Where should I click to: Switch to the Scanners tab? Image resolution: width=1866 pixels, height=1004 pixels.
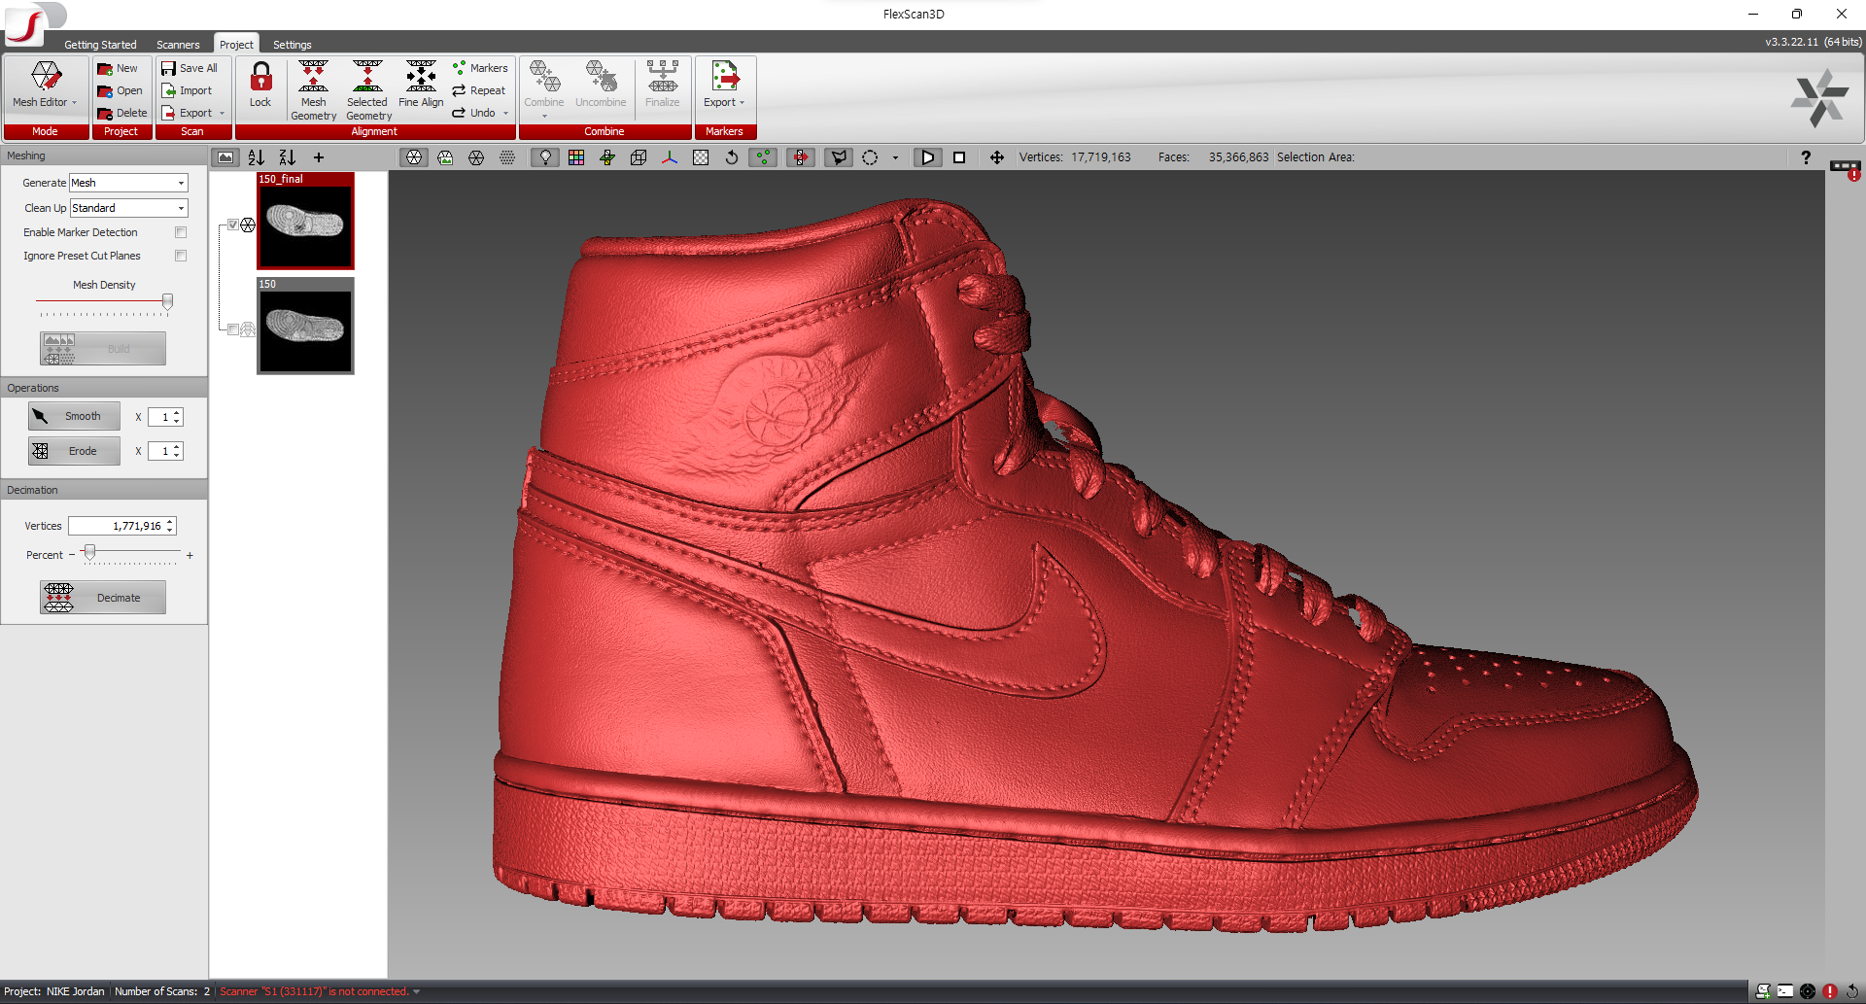178,45
